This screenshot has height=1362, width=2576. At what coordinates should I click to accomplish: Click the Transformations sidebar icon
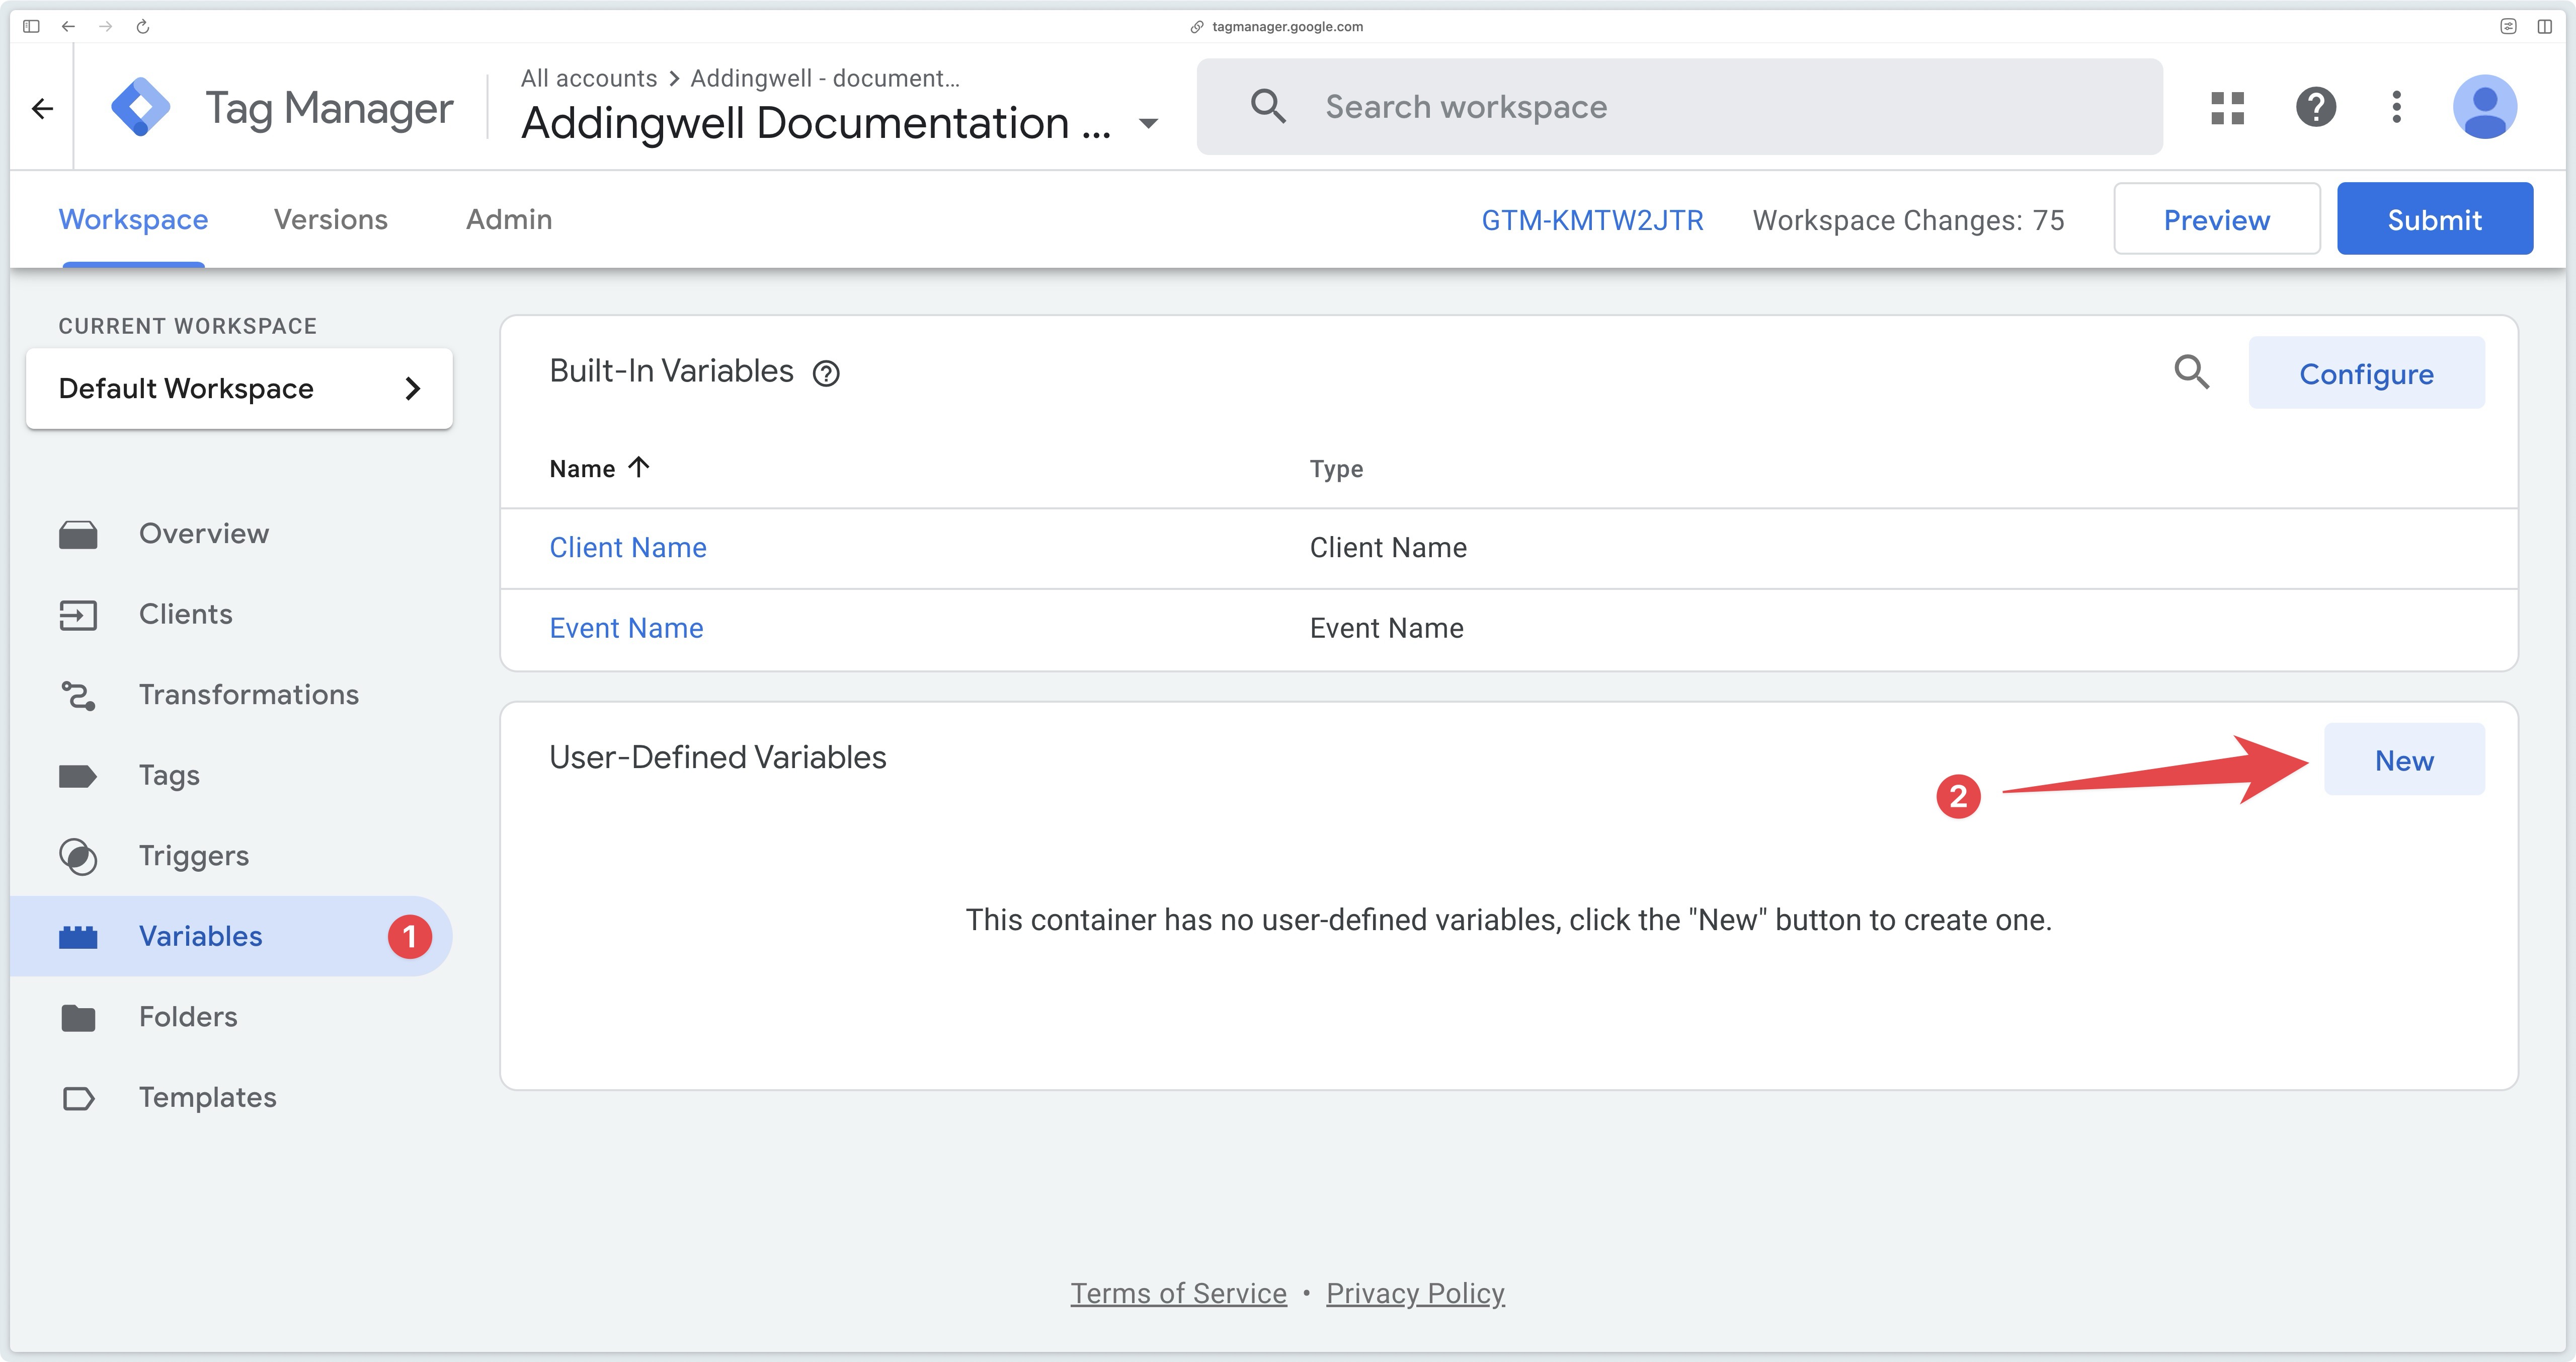[78, 696]
